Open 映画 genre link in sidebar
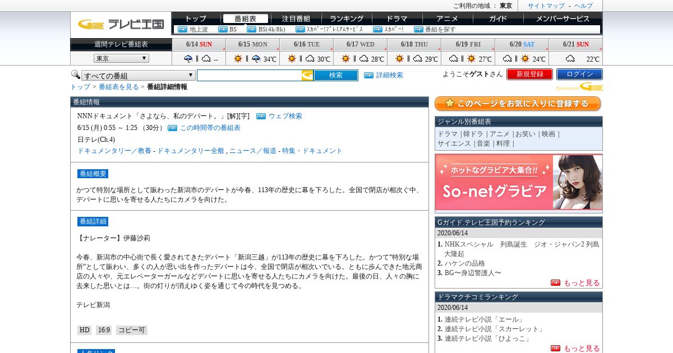This screenshot has height=353, width=673. click(548, 134)
